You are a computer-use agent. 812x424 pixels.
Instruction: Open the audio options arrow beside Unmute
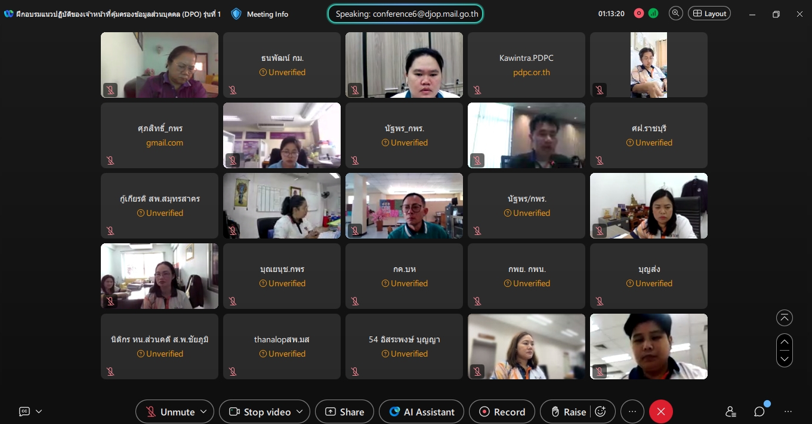[204, 411]
